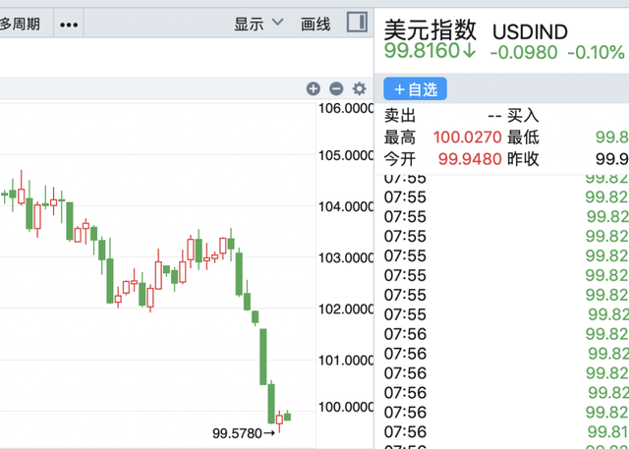Open the three-dots more options menu

pyautogui.click(x=69, y=25)
